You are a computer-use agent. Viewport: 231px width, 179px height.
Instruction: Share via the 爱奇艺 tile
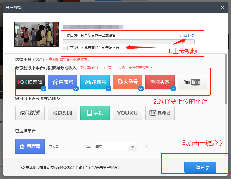pyautogui.click(x=160, y=113)
